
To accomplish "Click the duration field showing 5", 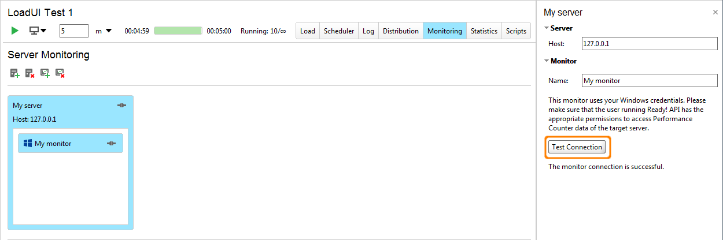I will (x=74, y=31).
